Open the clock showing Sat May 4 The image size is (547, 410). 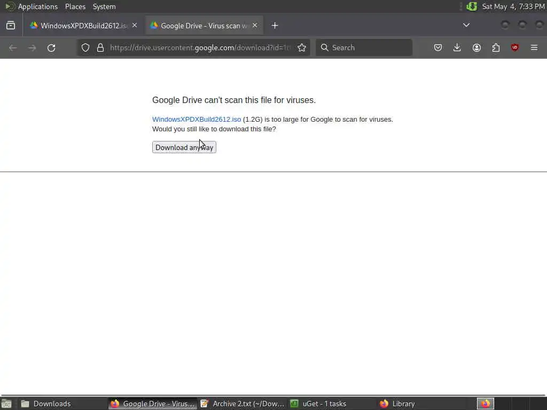513,6
